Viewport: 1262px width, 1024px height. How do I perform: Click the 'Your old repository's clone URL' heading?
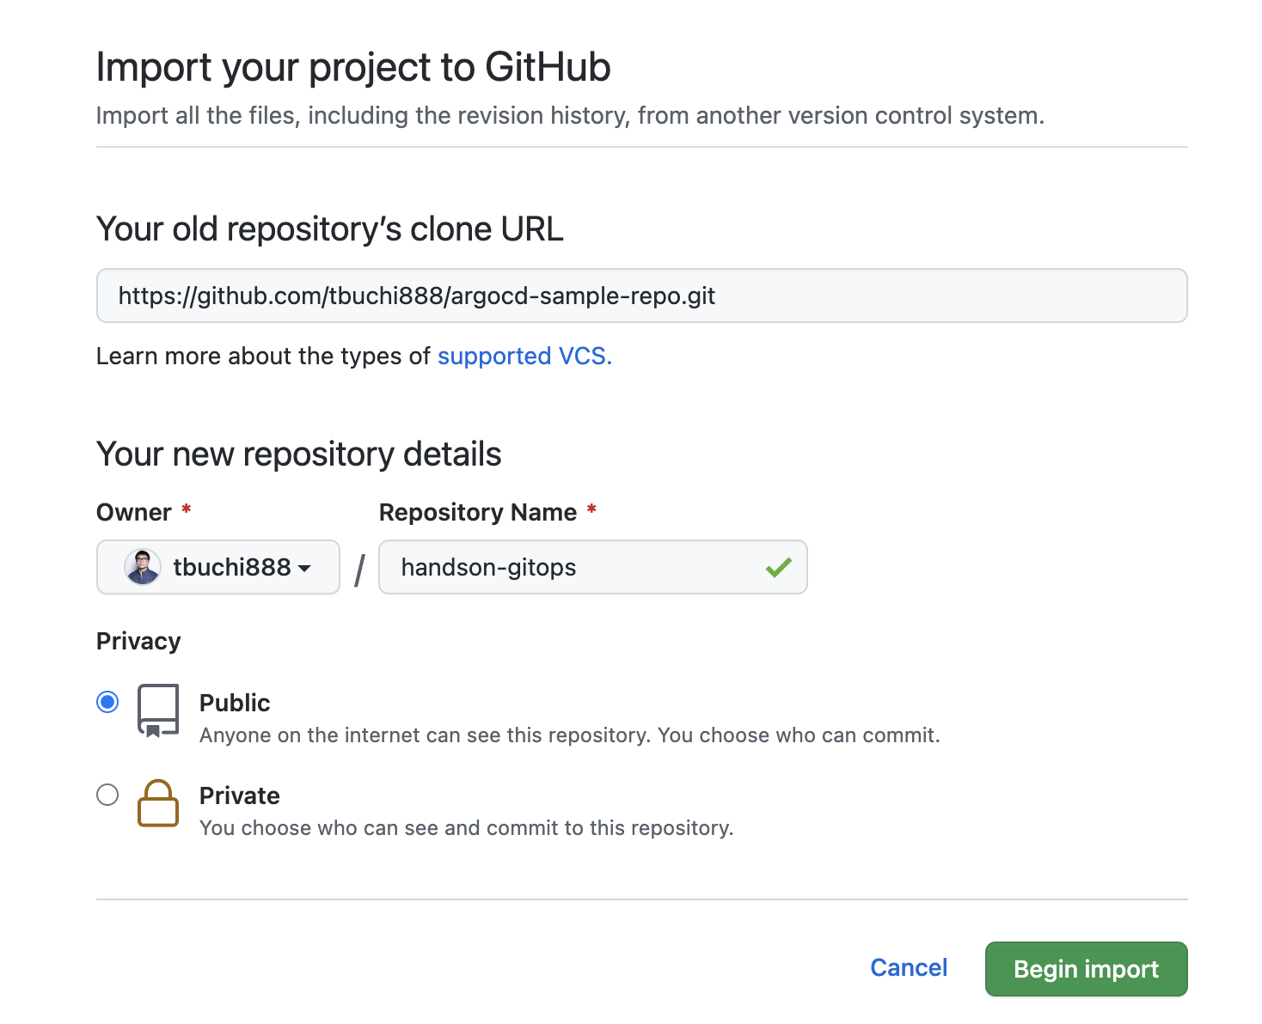point(330,229)
